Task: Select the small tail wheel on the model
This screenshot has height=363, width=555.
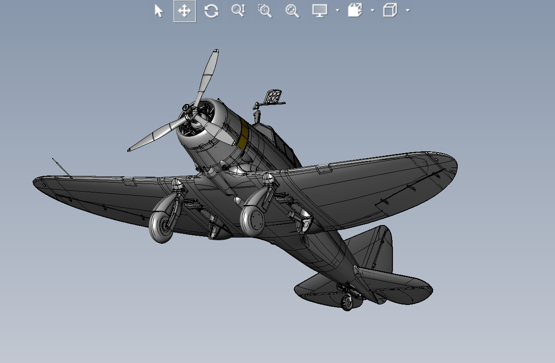Action: (347, 303)
